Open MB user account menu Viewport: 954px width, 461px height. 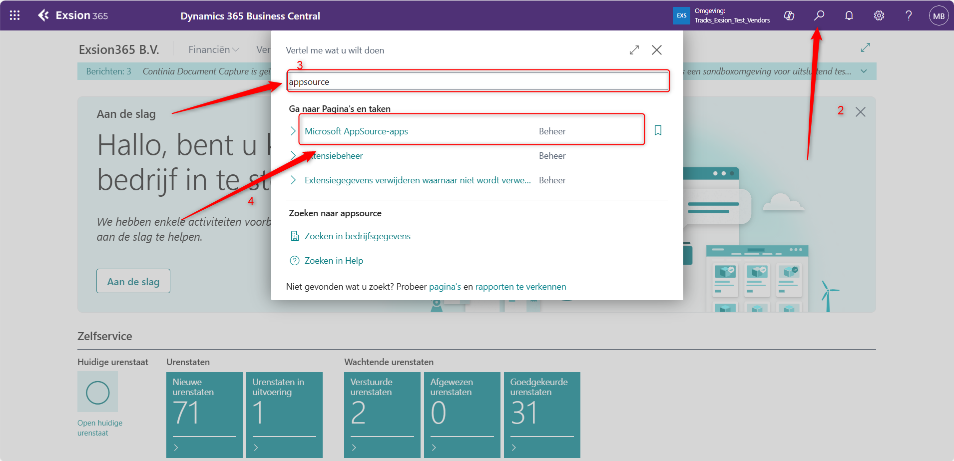coord(939,15)
